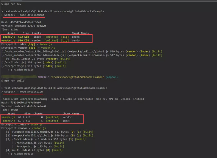217x158 pixels.
Task: Click '[4] multi lodash 28 bytes {0}' line
Action: tap(34, 150)
